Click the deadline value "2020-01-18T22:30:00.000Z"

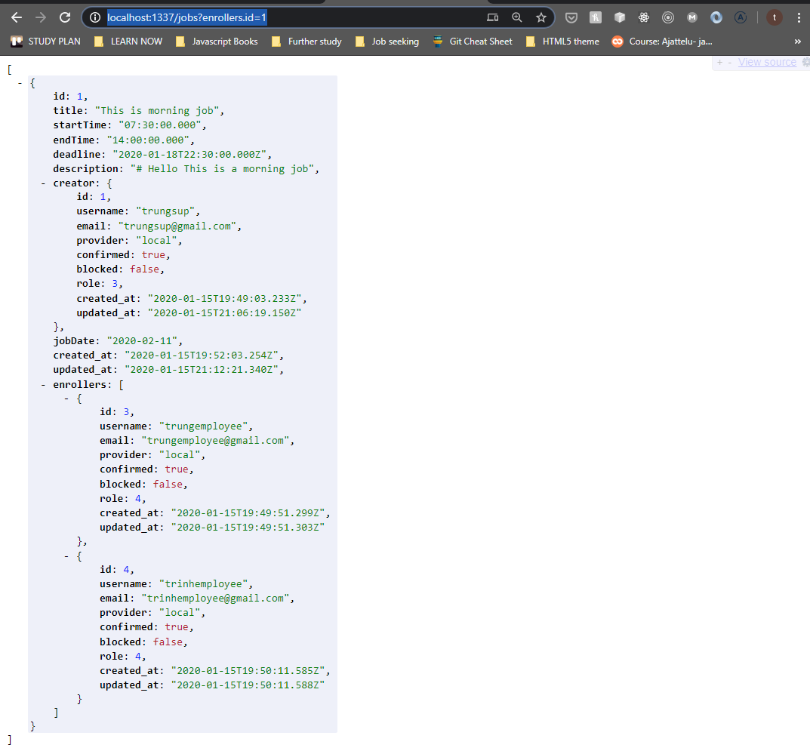click(189, 155)
